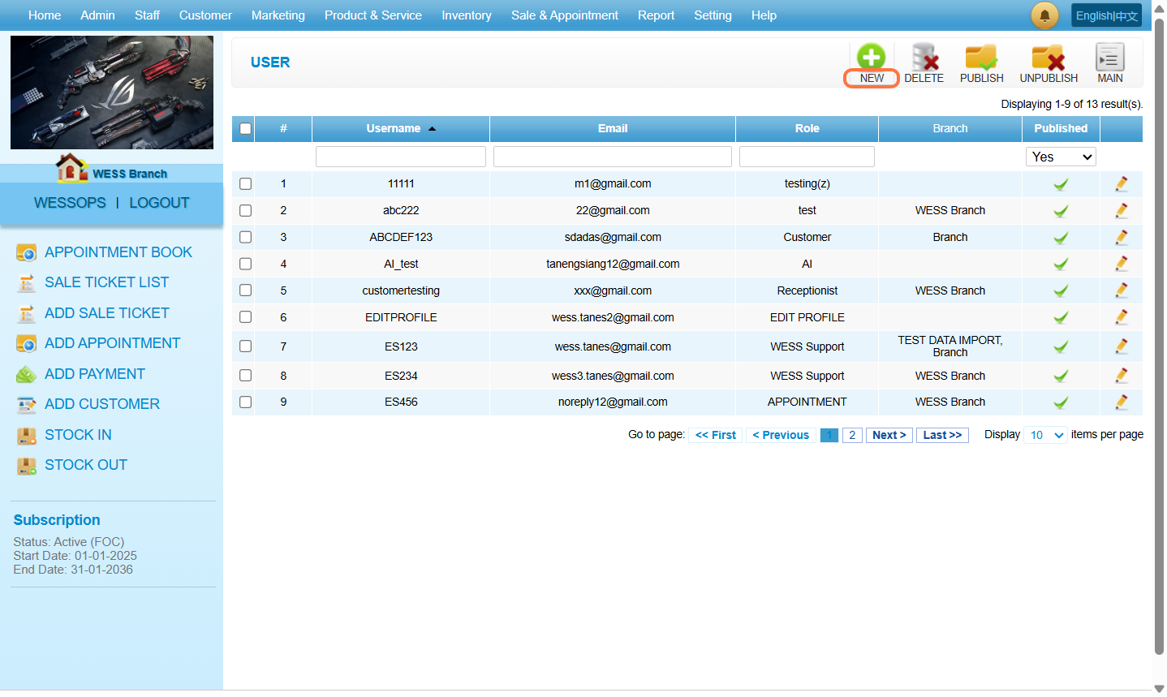Click the Add Customer sidebar icon

26,405
